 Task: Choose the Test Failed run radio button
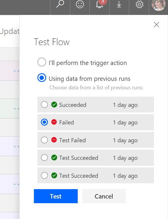pos(44,140)
